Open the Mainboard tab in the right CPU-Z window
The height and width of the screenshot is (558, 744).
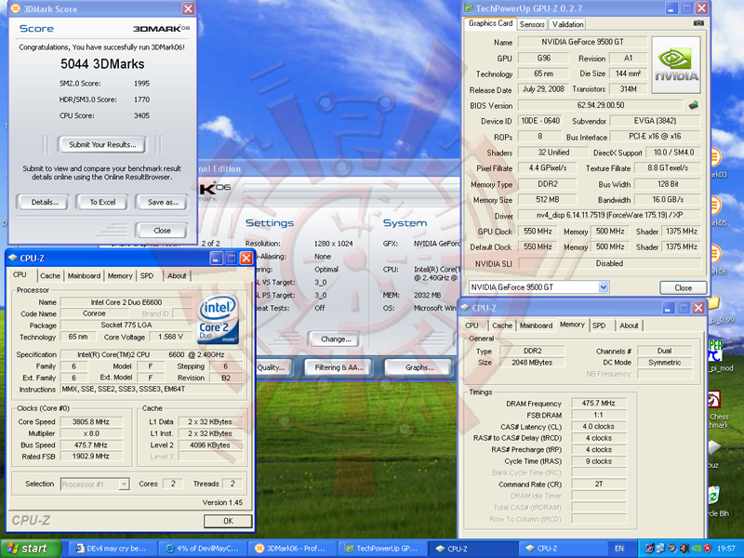coord(537,325)
